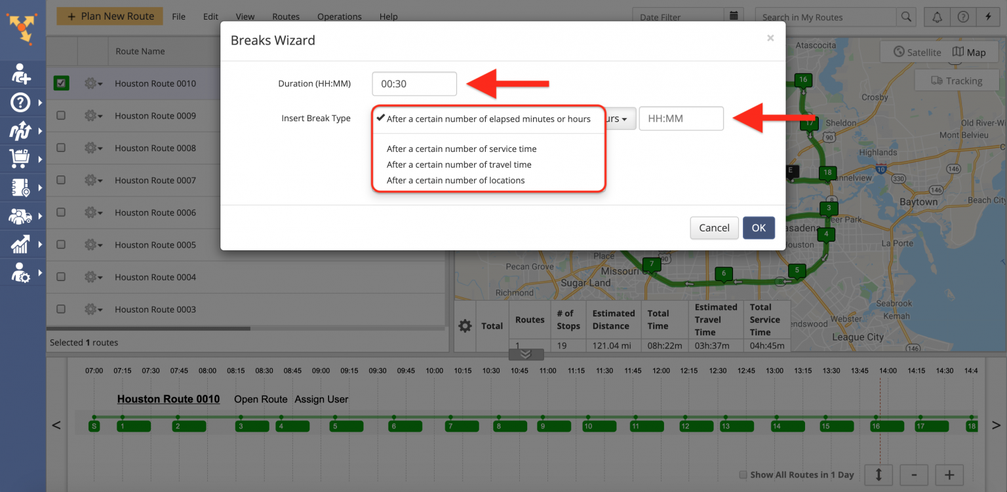Open the analytics chart sidebar icon
This screenshot has height=492, width=1007.
[20, 244]
